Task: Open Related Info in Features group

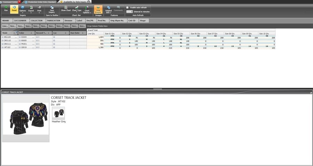Action: pos(109,9)
